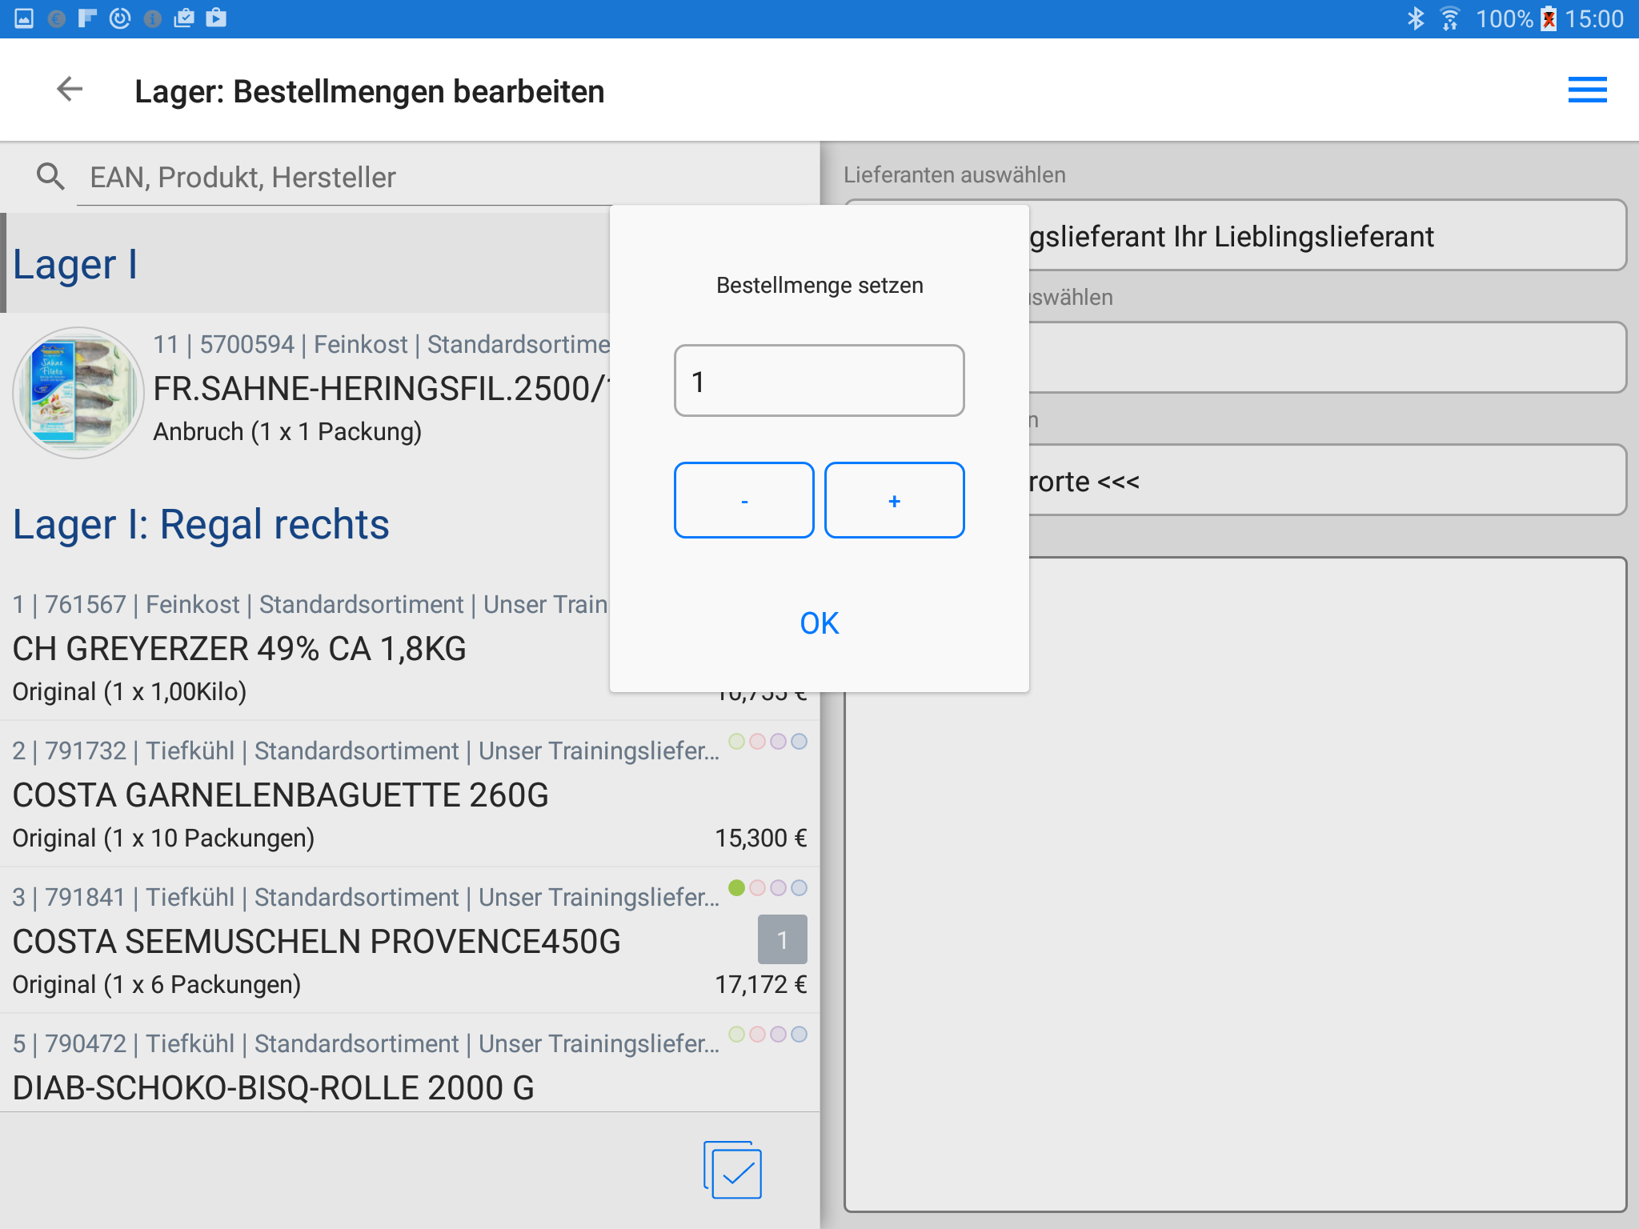Open the hamburger menu icon

1587,90
